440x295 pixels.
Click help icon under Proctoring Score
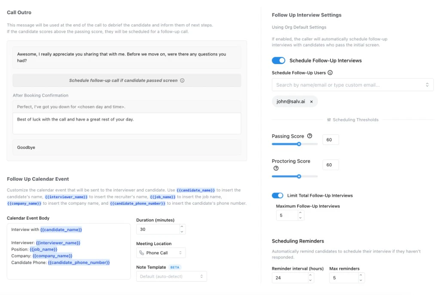click(x=276, y=168)
